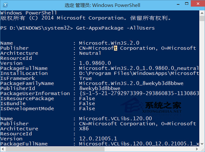Click the scrollbar up arrow

tap(202, 14)
